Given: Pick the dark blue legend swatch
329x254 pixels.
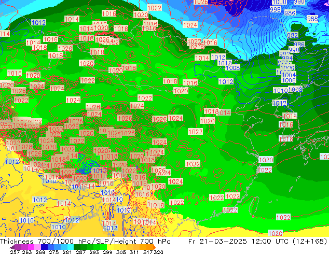Looking at the screenshot, I should (x=44, y=247).
